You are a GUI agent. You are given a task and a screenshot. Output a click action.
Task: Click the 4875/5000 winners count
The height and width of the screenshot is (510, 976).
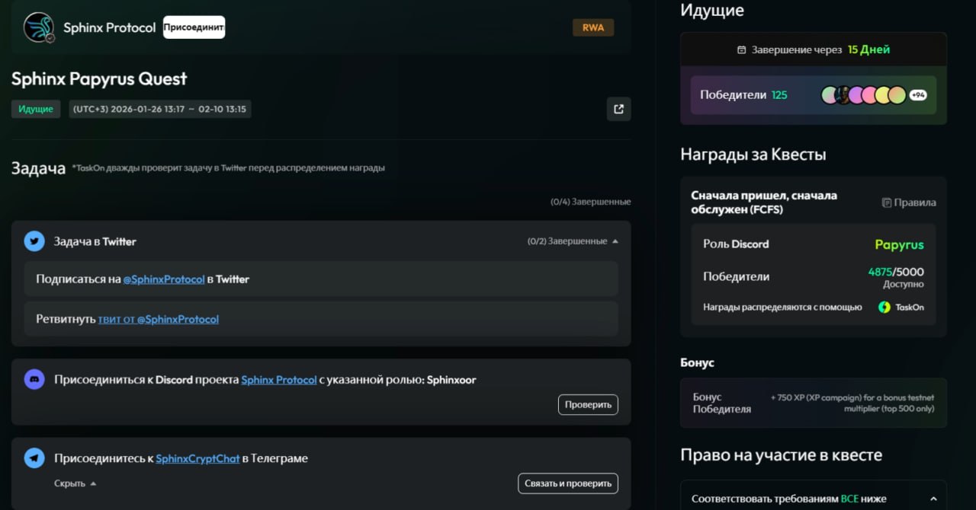(x=896, y=272)
